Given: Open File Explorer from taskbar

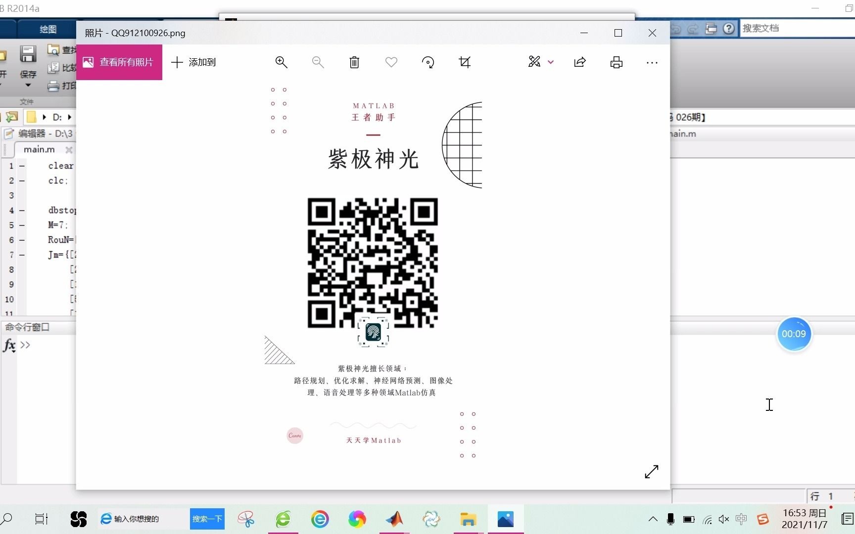Looking at the screenshot, I should click(468, 519).
